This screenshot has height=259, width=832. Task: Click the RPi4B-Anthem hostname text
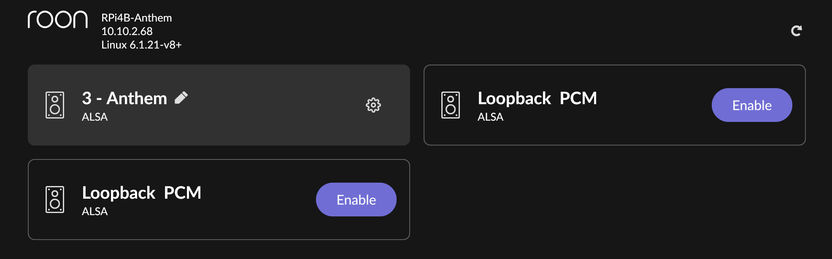pos(137,18)
